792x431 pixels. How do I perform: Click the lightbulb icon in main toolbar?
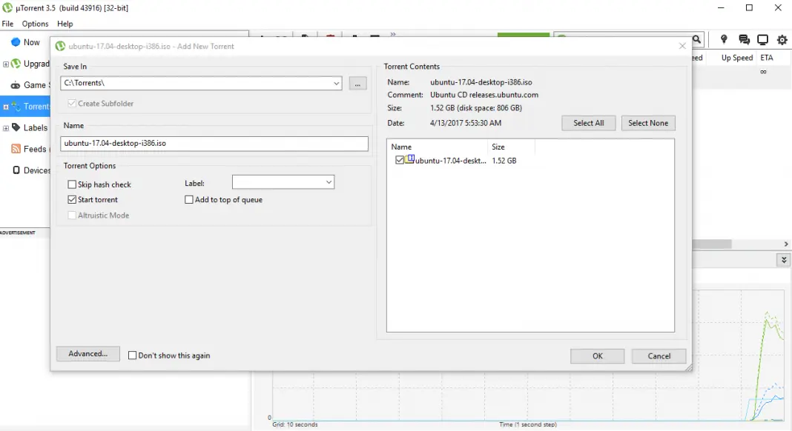click(724, 39)
